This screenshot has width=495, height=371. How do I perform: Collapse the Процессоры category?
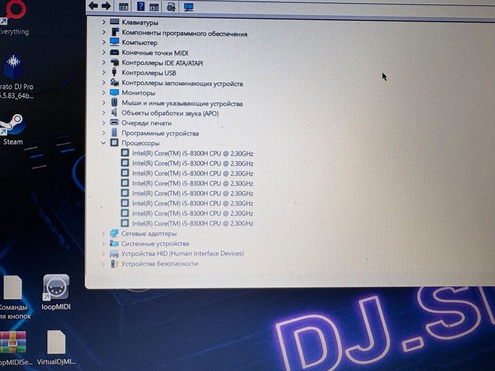click(103, 143)
